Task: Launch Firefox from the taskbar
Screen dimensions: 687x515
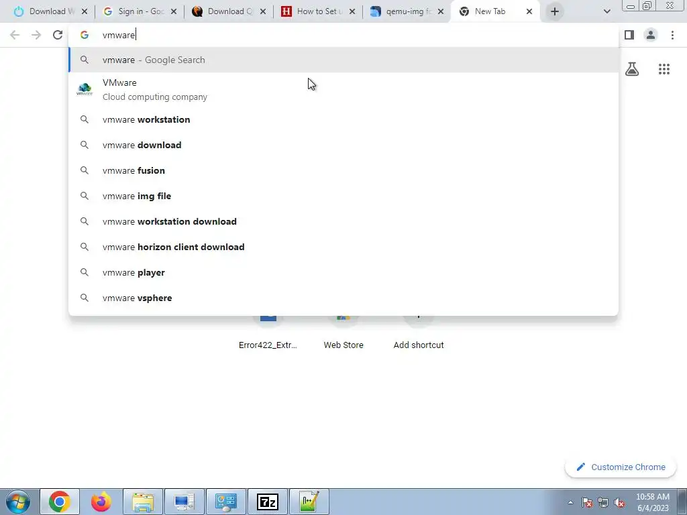Action: 101,502
